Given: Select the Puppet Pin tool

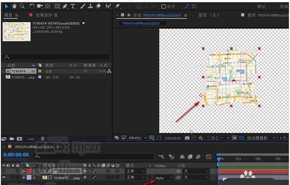Looking at the screenshot, I should pos(117,6).
